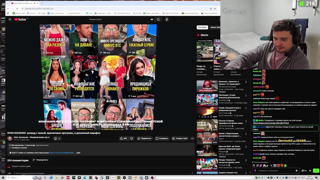Toggle the notification bell for the channel

tap(55, 138)
